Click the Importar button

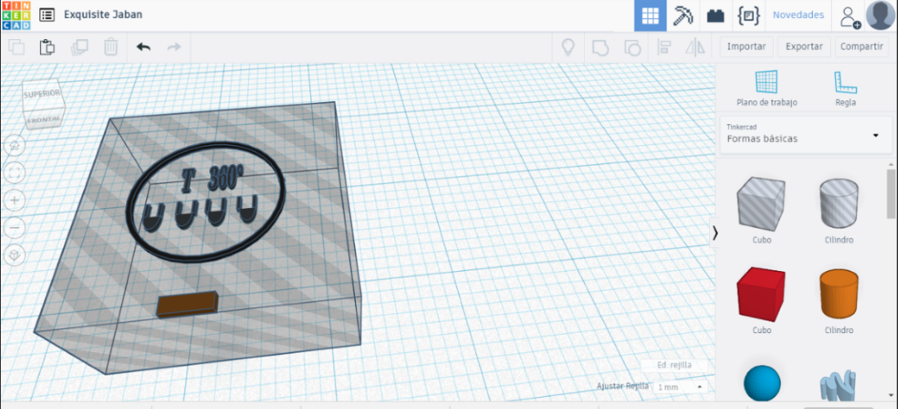747,47
